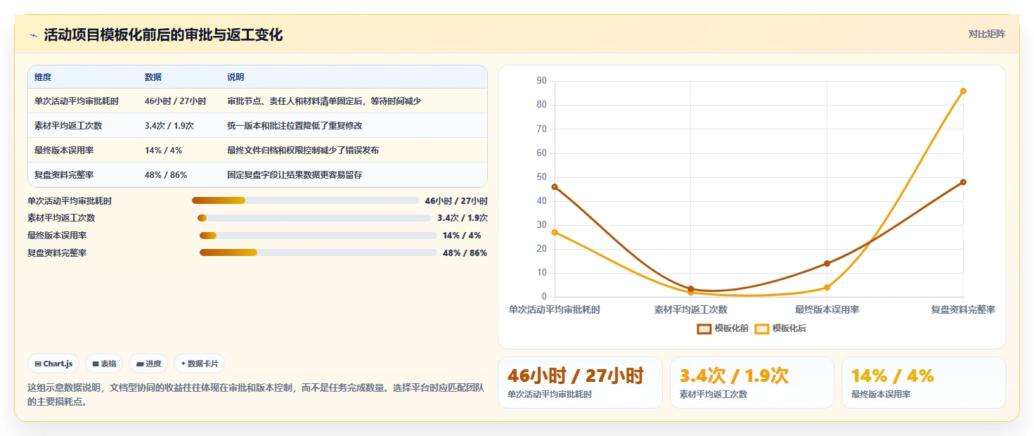This screenshot has height=436, width=1034.
Task: Click the description starting 审批节点、责任人
Action: point(324,101)
